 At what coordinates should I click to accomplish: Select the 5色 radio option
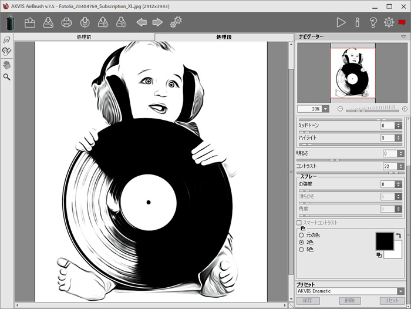click(x=302, y=249)
